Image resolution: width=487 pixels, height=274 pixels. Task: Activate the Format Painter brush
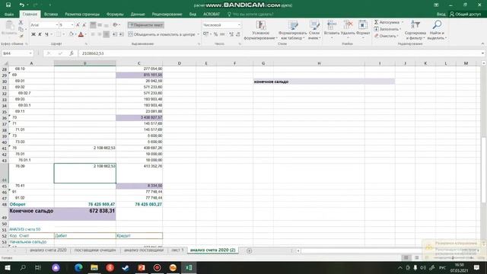pyautogui.click(x=21, y=36)
